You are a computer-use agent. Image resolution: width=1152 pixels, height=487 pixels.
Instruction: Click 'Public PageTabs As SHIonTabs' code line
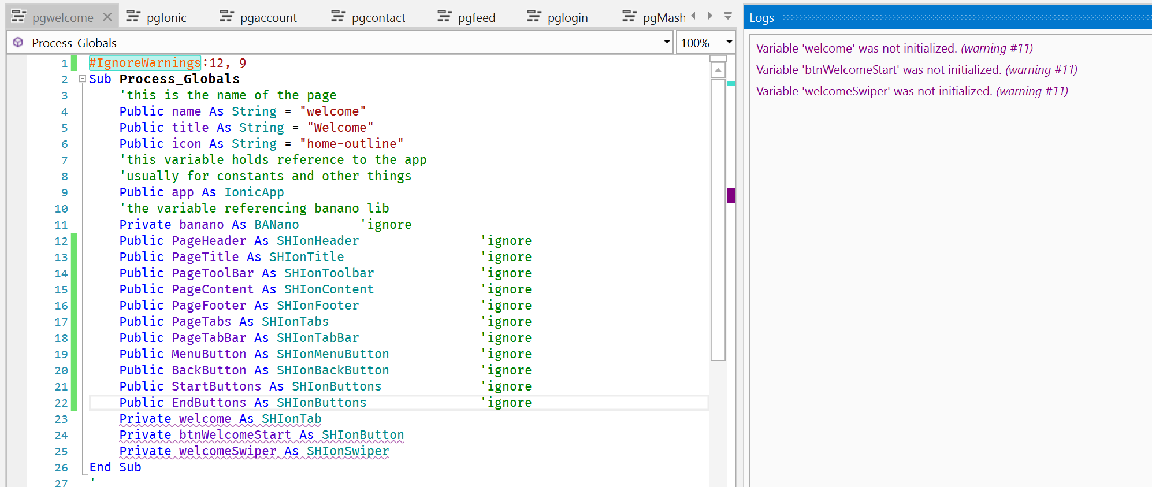[224, 322]
